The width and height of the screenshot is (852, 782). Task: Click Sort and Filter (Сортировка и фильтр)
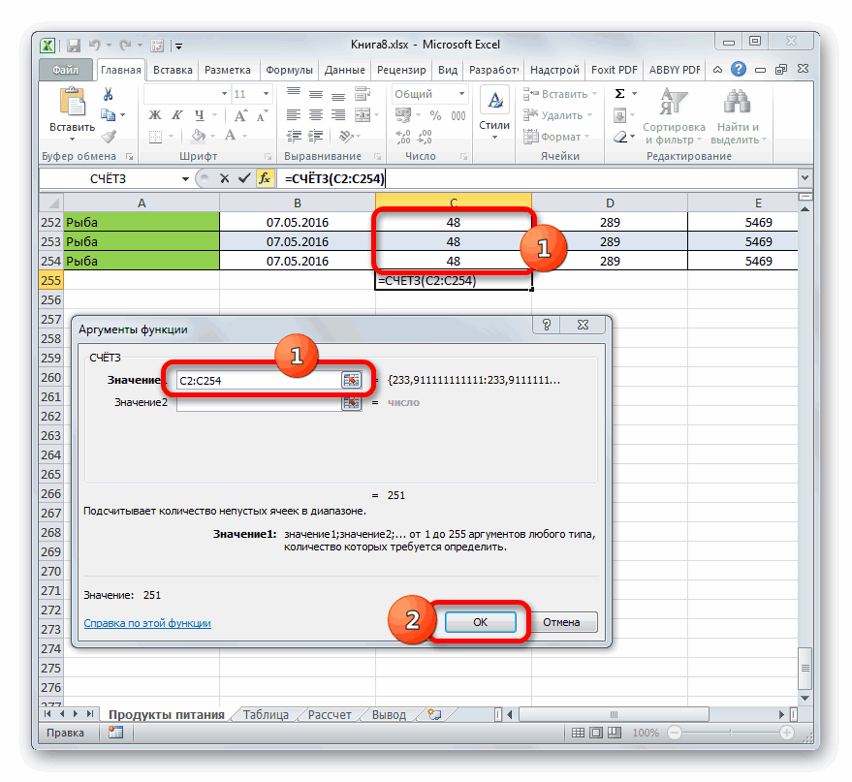tap(674, 116)
